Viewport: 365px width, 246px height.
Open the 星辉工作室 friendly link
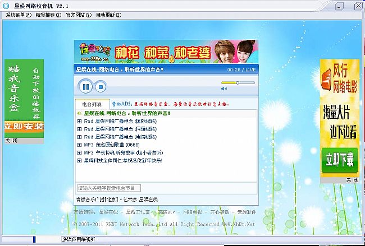(x=138, y=212)
